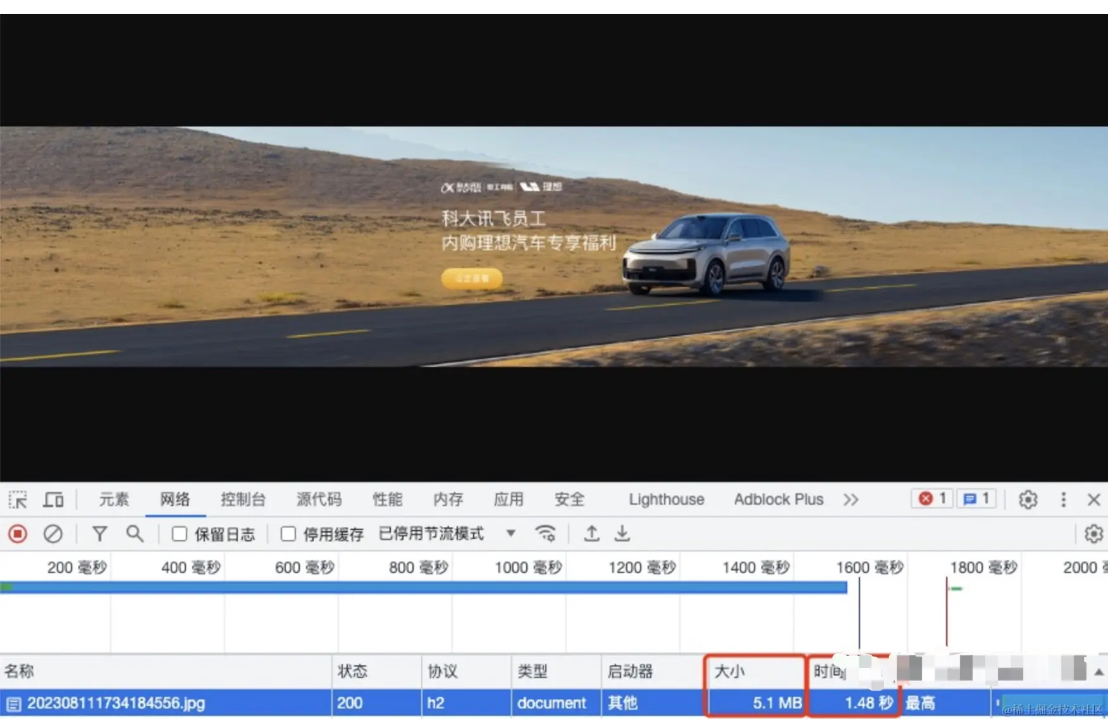Toggle the device toolbar icon
Screen dimensions: 1108x721
pyautogui.click(x=53, y=500)
